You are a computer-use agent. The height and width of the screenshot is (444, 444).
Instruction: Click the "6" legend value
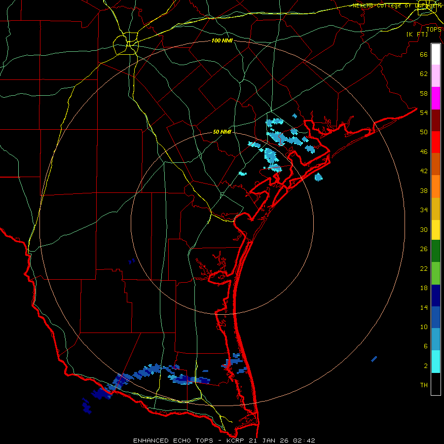click(x=426, y=346)
